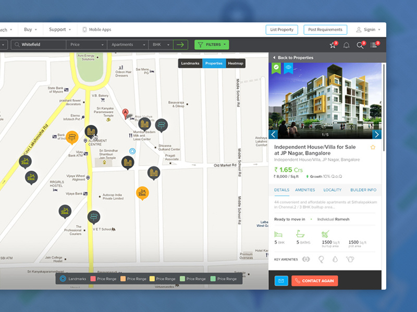Click the Post Requirements button
Screen dimensions: 417x312
(x=325, y=30)
